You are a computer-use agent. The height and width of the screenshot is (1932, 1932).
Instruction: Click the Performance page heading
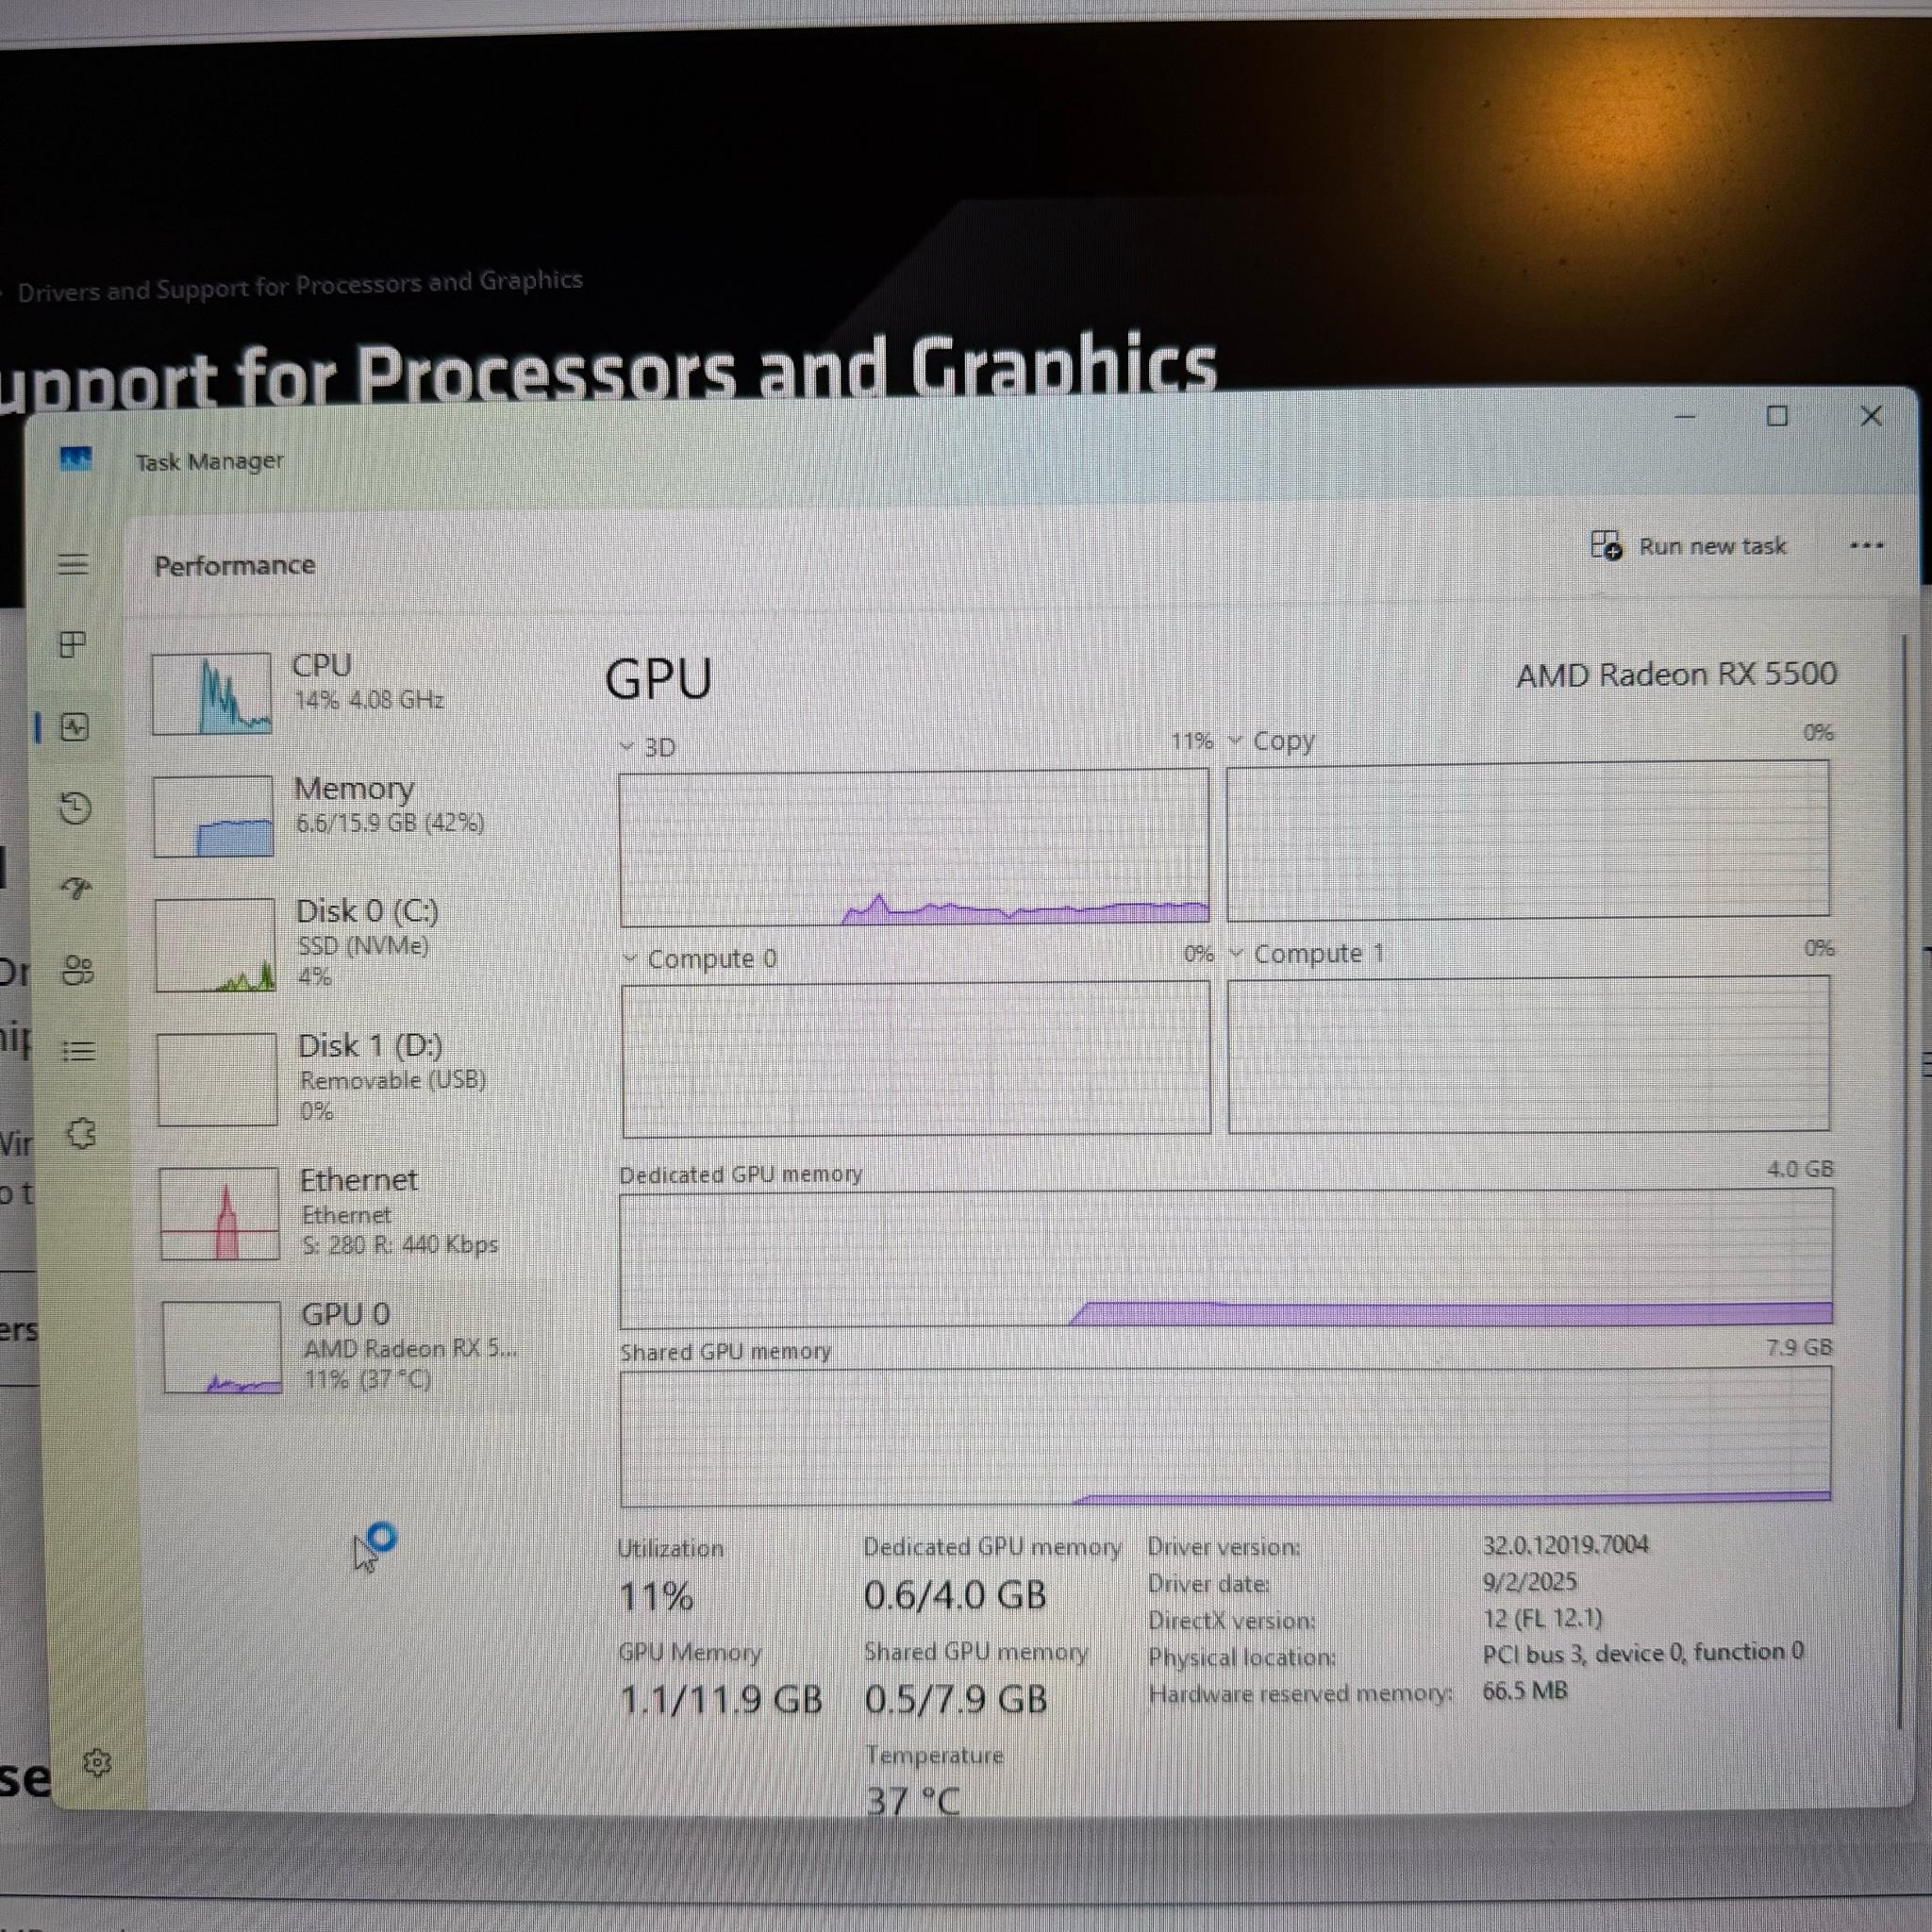tap(235, 565)
